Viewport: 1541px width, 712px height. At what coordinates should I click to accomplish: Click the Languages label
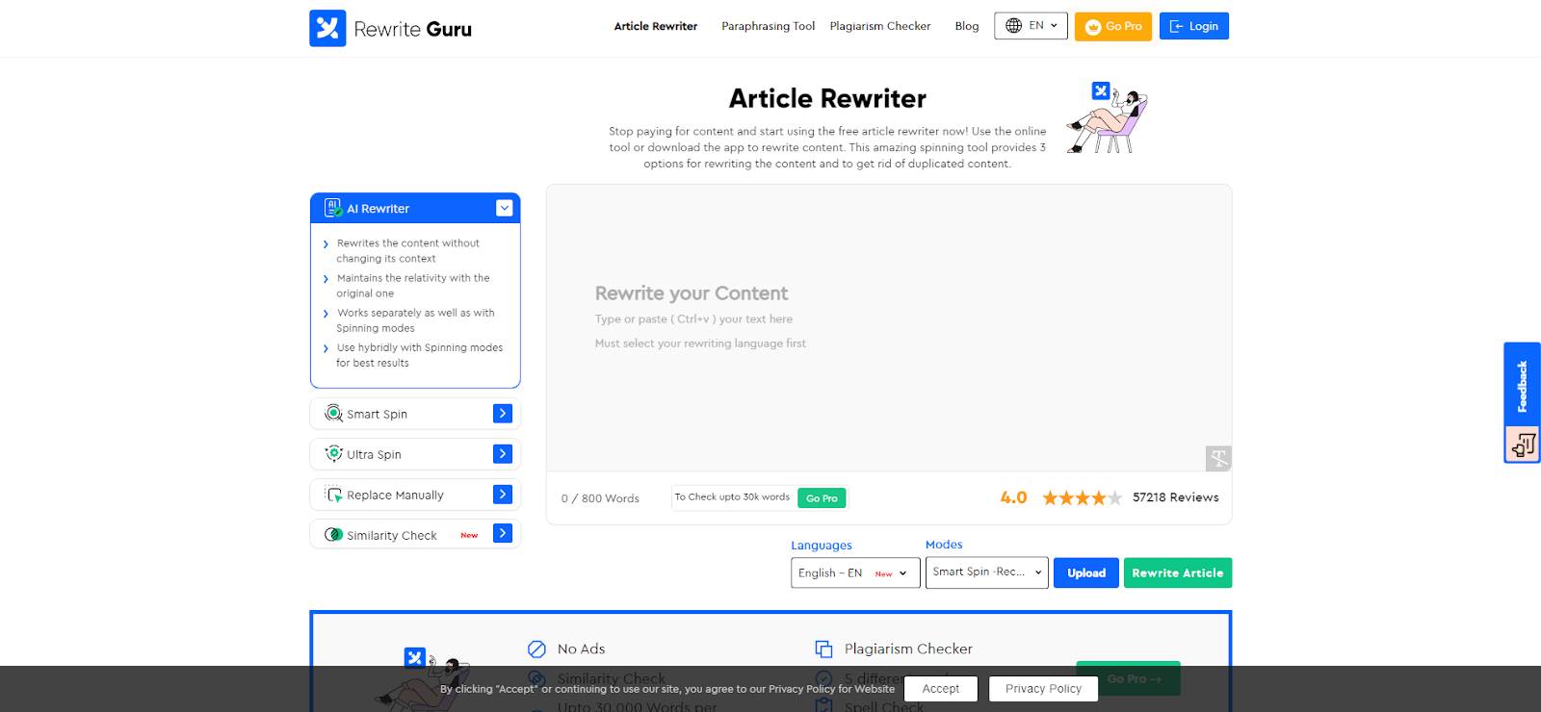click(822, 546)
